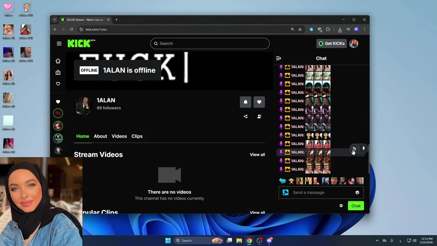Open the zoom magnifier in address bar
Viewport: 437px width, 246px height.
293,29
